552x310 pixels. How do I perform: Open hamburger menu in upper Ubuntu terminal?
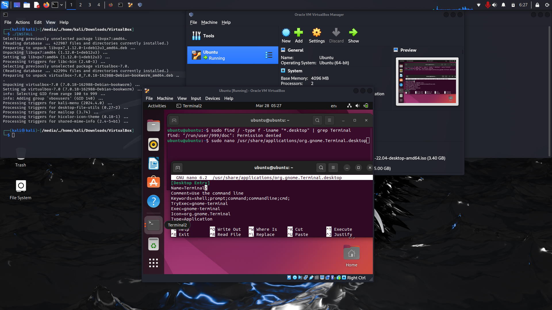(x=329, y=120)
